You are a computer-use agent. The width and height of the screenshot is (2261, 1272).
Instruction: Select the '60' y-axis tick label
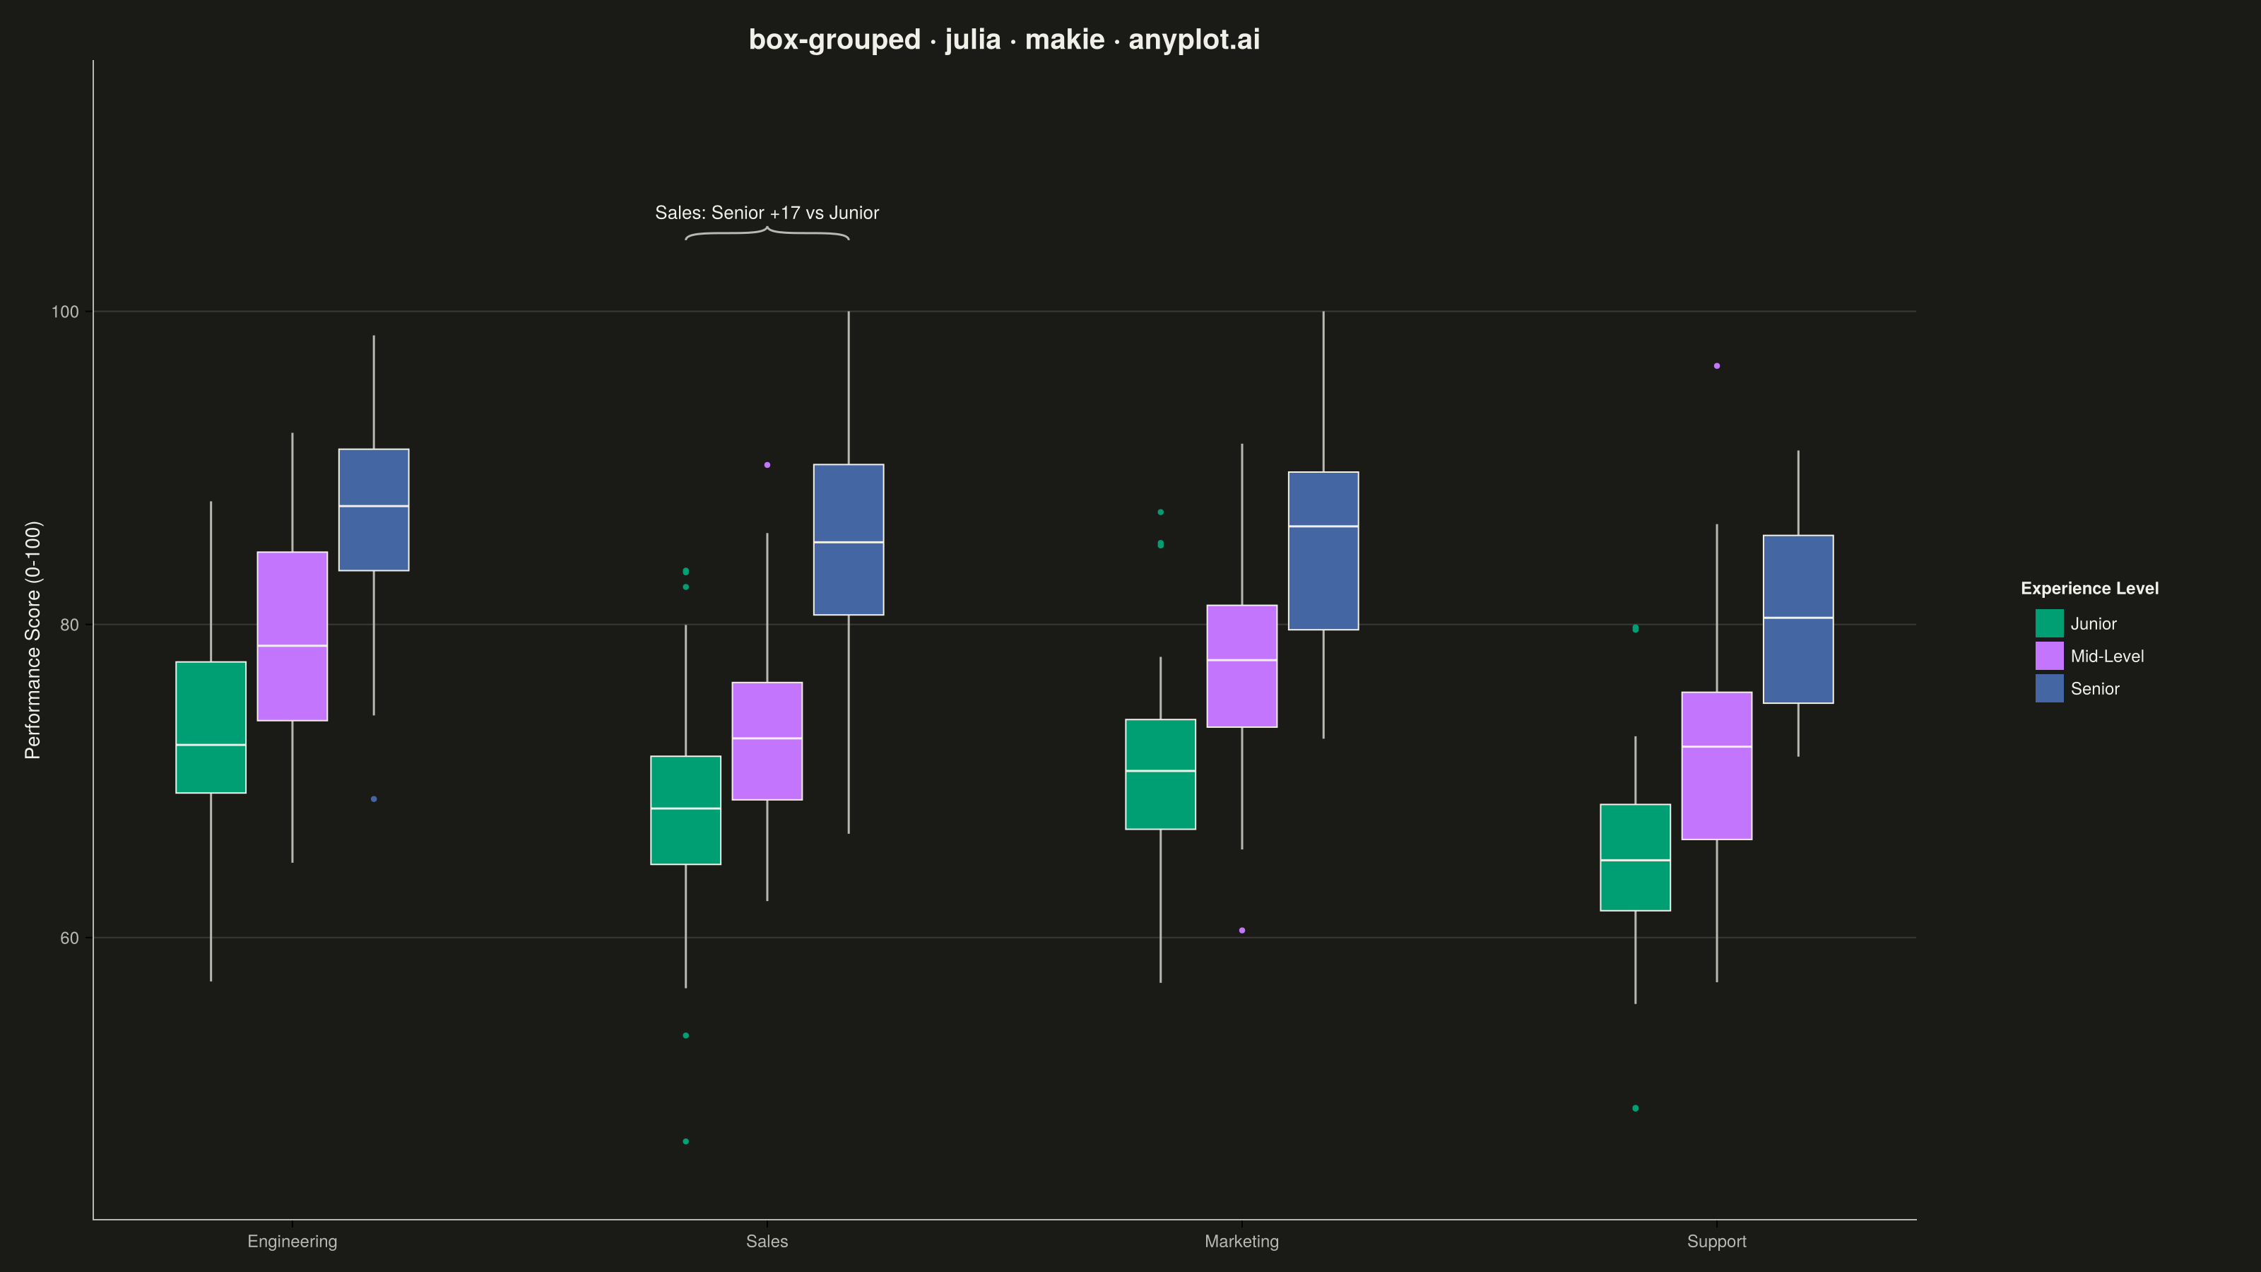69,938
